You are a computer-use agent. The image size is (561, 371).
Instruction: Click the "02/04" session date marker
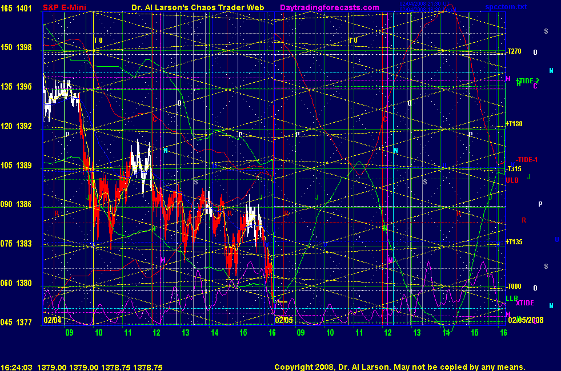click(53, 320)
